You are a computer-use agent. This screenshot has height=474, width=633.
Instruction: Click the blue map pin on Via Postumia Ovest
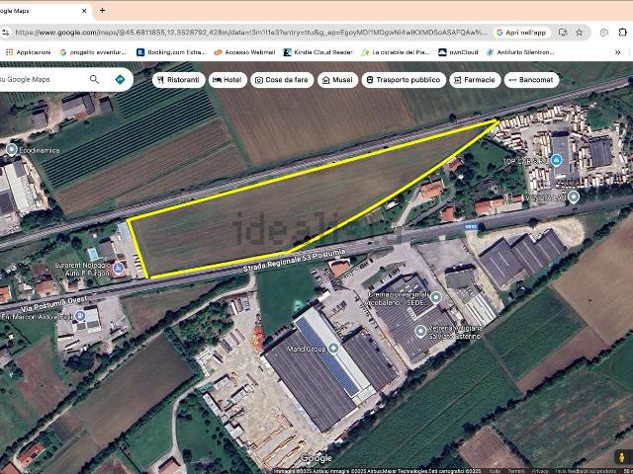point(80,316)
